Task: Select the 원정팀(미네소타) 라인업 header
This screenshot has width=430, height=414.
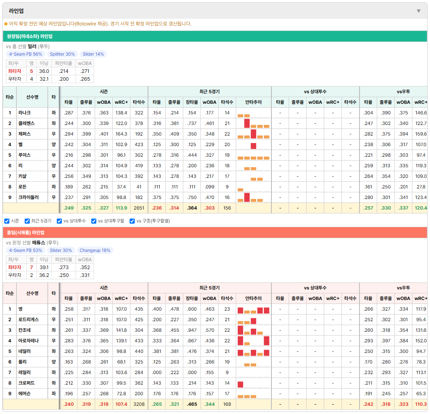Action: (x=215, y=36)
